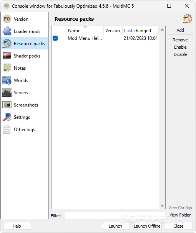Click the Other logs document icon

pyautogui.click(x=7, y=129)
